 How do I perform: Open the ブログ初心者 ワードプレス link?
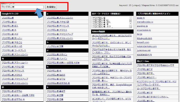[14, 50]
